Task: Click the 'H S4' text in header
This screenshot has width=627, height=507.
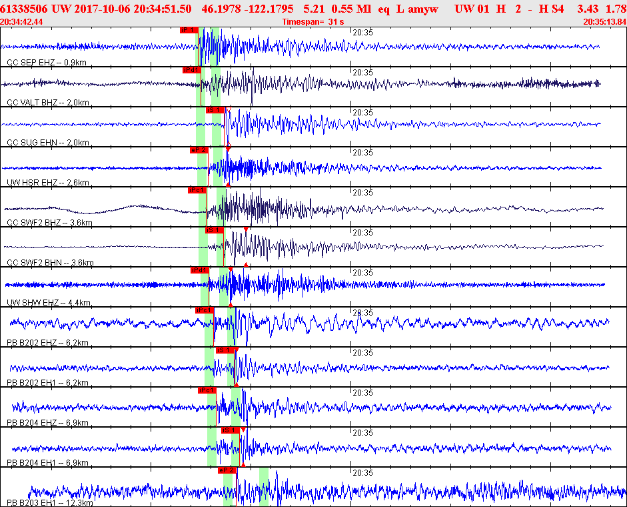Action: coord(552,9)
